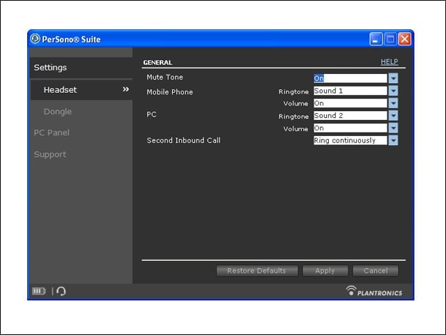Click the PC label in General settings
Viewport: 446px width, 335px height.
pyautogui.click(x=151, y=114)
